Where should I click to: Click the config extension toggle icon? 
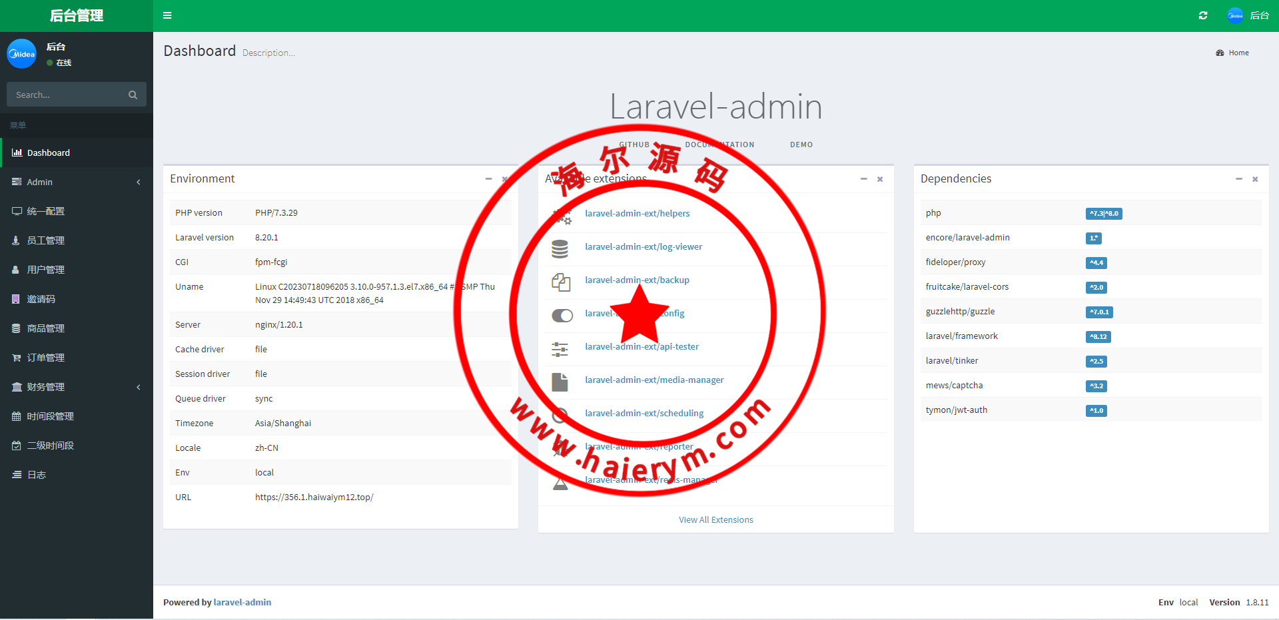[562, 315]
